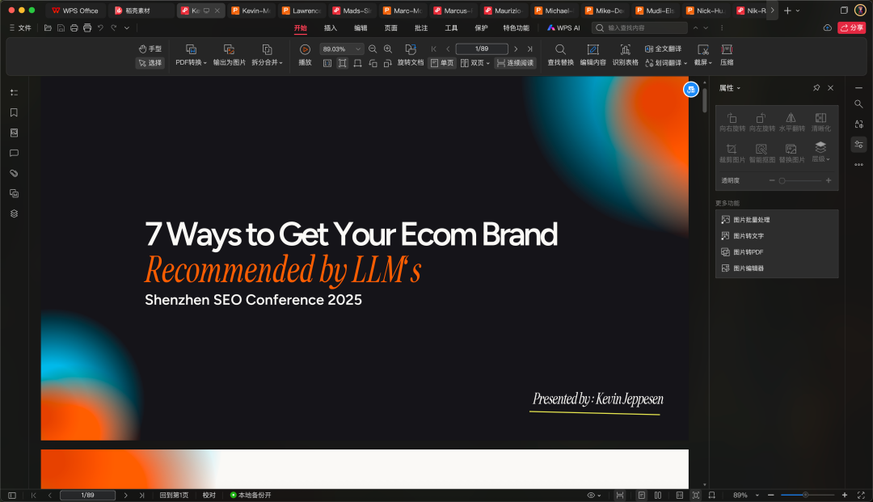Click the search icon in right rail
Viewport: 873px width, 502px height.
(x=858, y=104)
